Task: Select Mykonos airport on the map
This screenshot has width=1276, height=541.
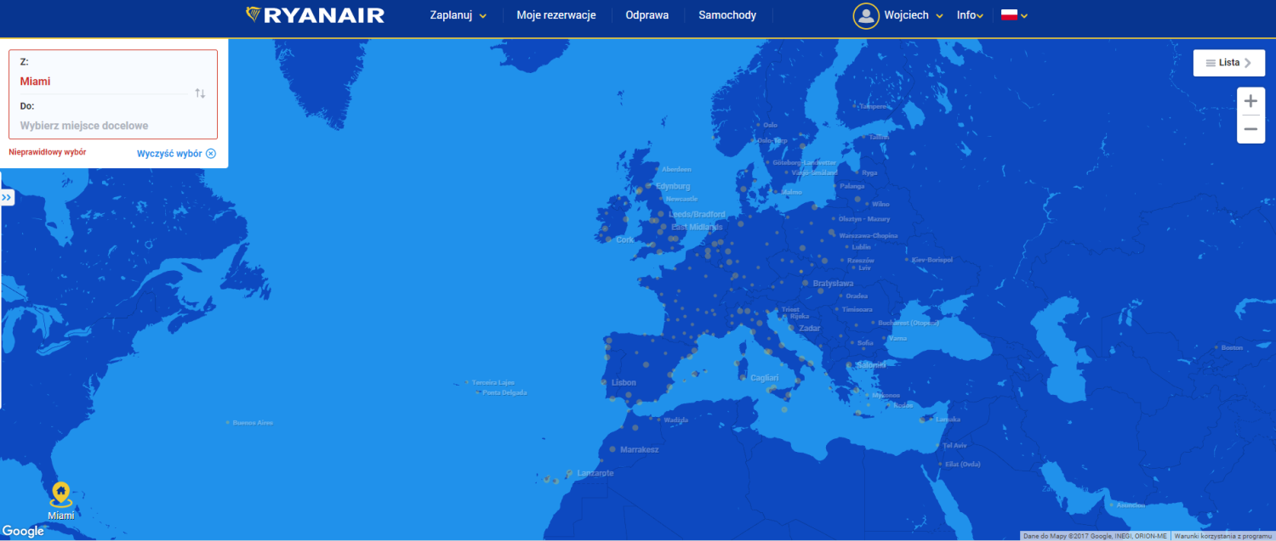Action: (887, 395)
